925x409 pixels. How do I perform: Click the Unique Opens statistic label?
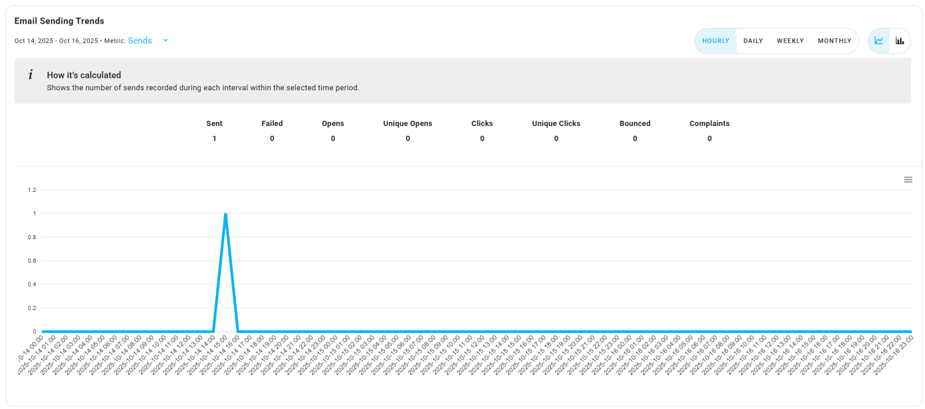point(408,124)
